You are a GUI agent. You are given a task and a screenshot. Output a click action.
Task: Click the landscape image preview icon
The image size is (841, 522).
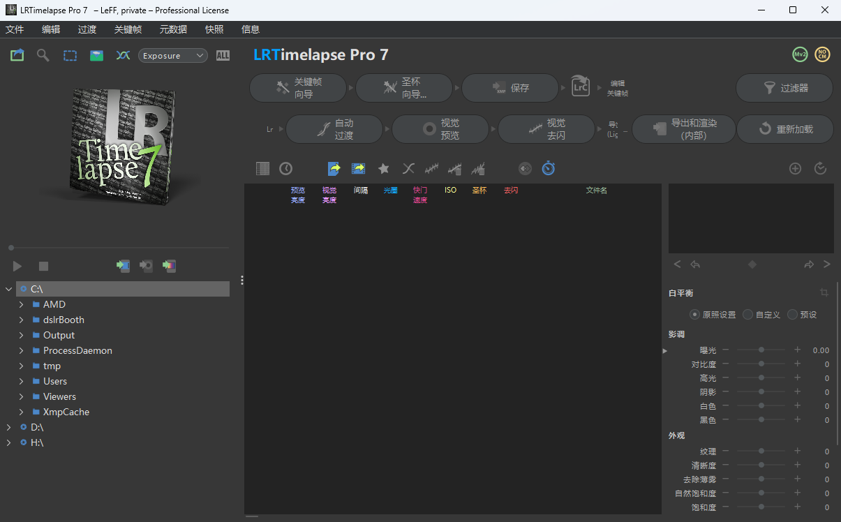pos(97,56)
